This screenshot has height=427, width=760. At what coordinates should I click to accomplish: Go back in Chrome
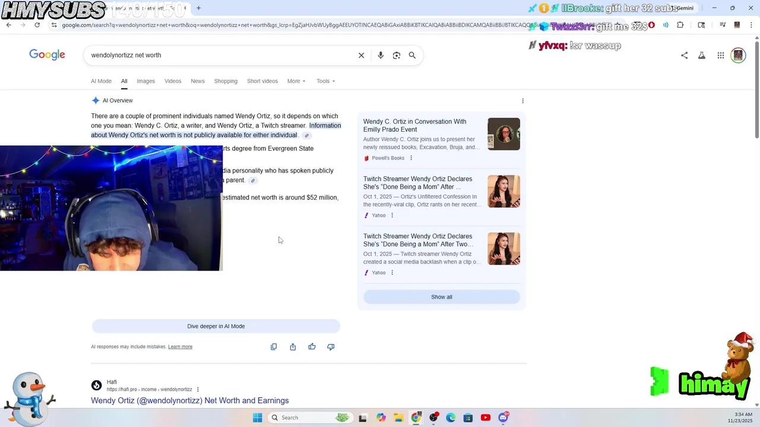[x=8, y=25]
